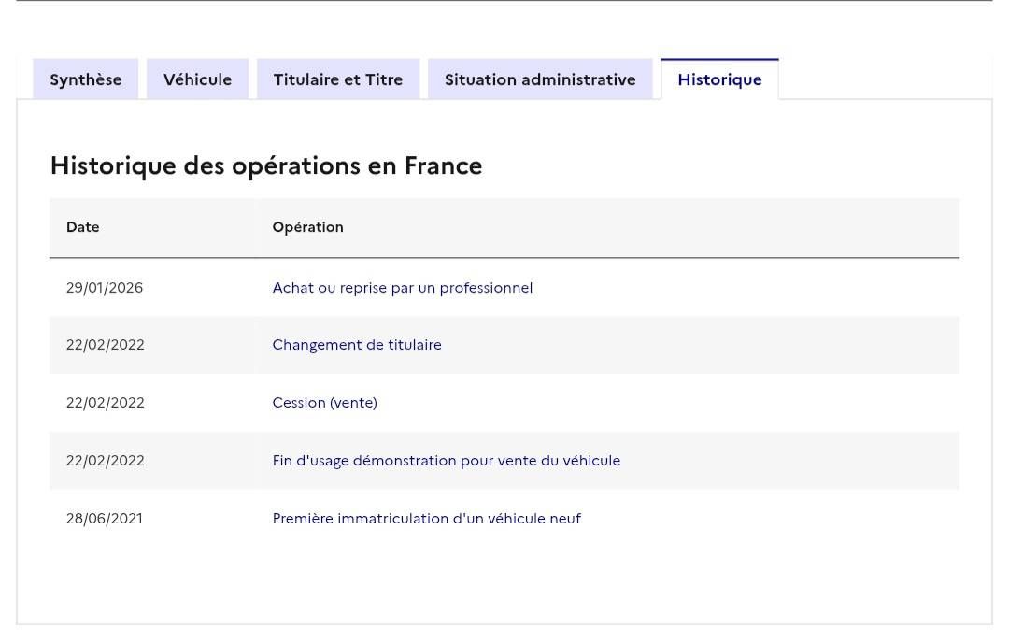Image resolution: width=1009 pixels, height=630 pixels.
Task: Open 'Fin d'usage démonstration' operation entry
Action: (x=446, y=461)
